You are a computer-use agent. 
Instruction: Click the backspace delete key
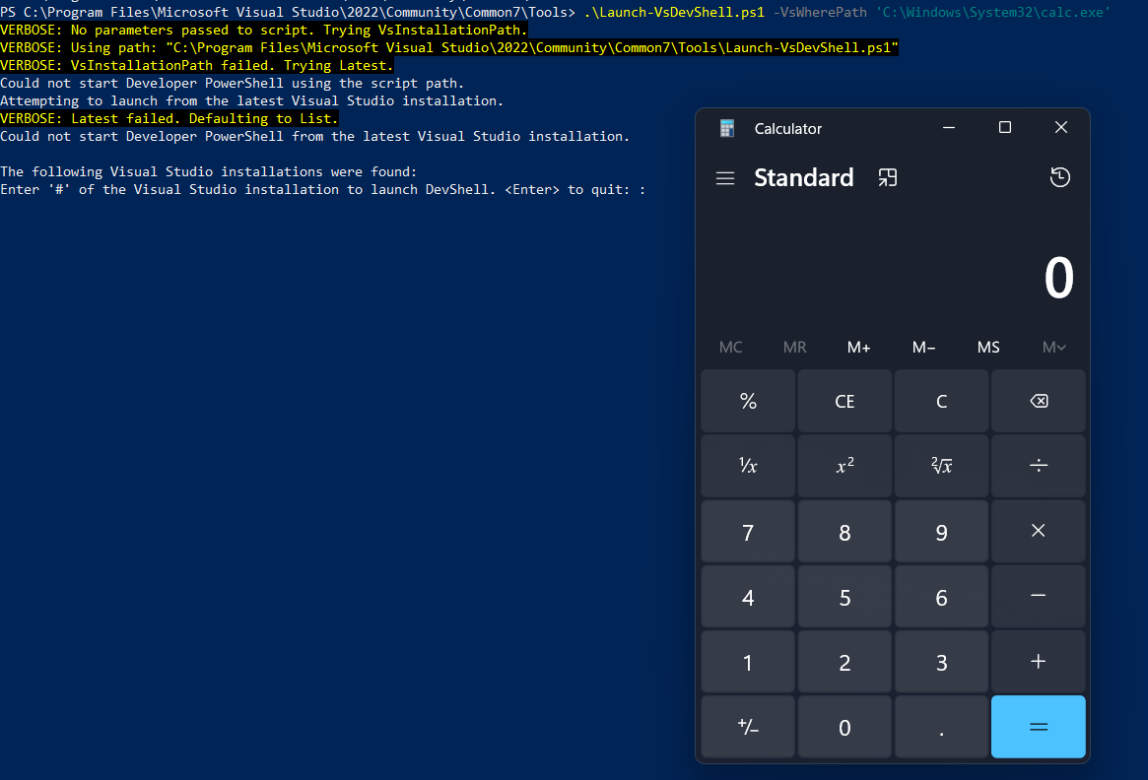pos(1039,401)
